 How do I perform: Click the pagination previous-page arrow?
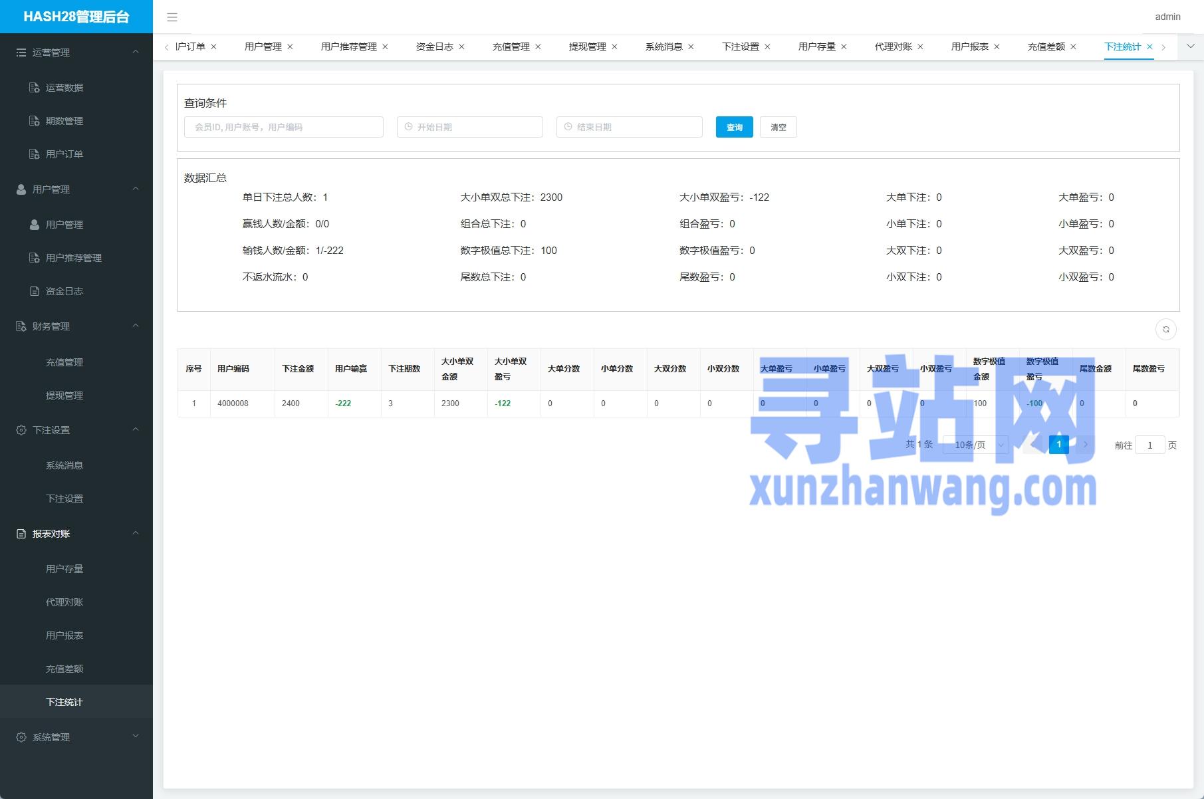(1034, 445)
